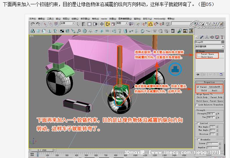Click the Strength spinner arrows
The image size is (230, 158).
[216, 114]
